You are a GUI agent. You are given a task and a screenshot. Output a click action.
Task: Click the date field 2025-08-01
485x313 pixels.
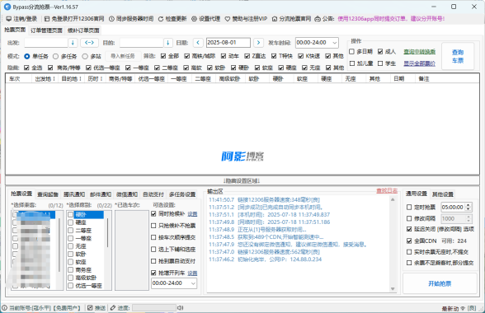(228, 43)
